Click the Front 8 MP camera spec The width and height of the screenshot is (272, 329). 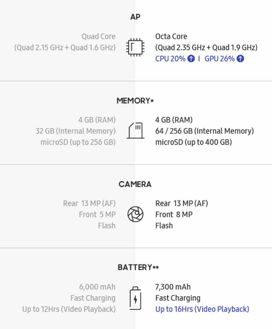[174, 214]
